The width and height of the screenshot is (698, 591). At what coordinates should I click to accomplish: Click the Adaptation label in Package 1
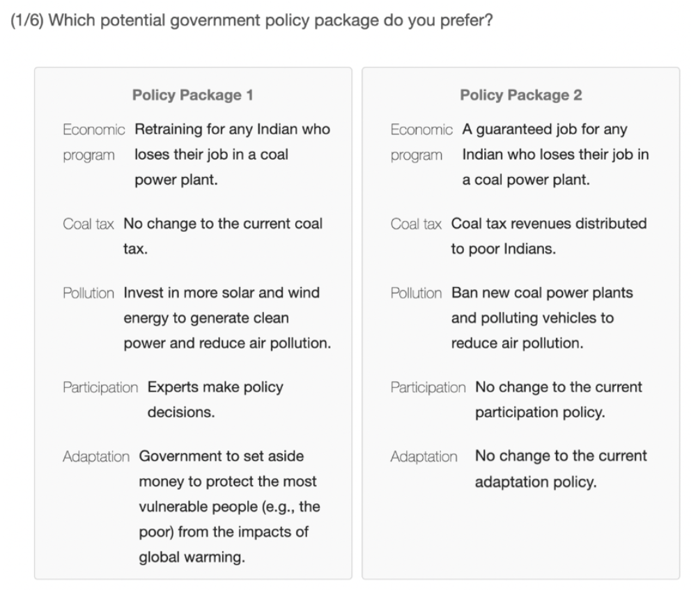[96, 457]
